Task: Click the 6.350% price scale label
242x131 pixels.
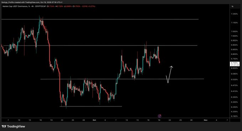Action: point(234,97)
